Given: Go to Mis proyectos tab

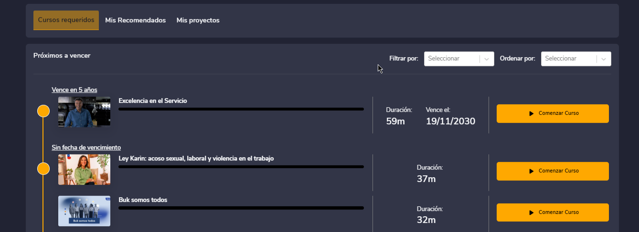Looking at the screenshot, I should (198, 20).
